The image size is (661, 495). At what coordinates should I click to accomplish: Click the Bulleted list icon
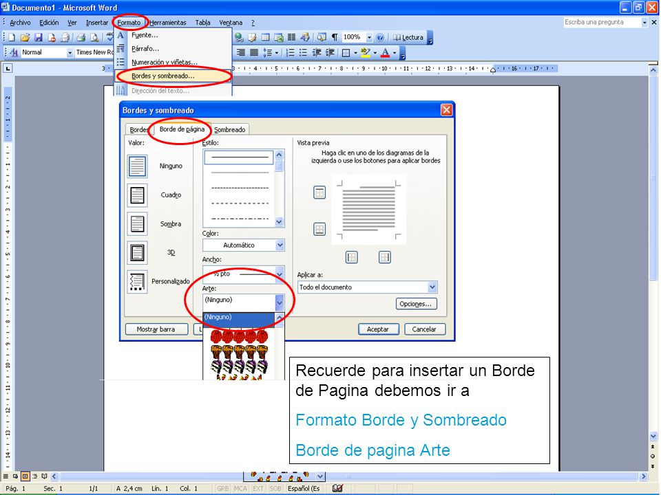click(303, 53)
